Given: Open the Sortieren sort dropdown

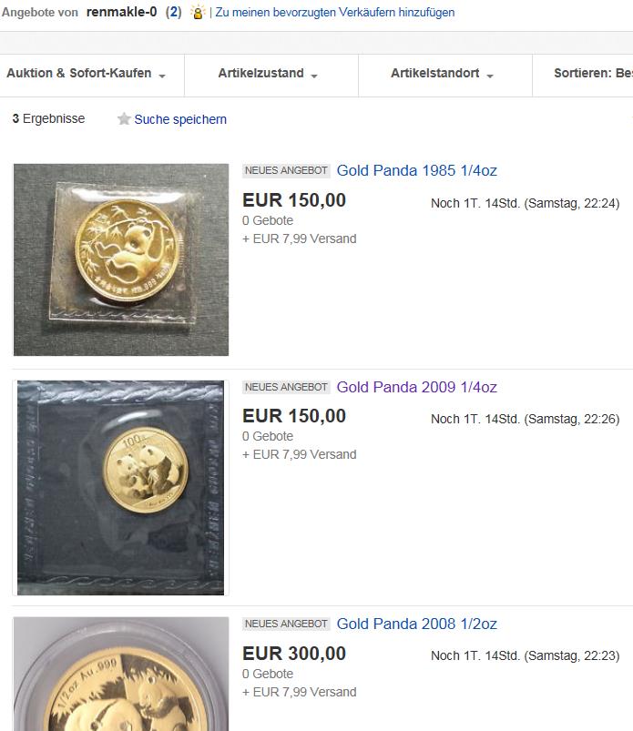Looking at the screenshot, I should click(592, 74).
